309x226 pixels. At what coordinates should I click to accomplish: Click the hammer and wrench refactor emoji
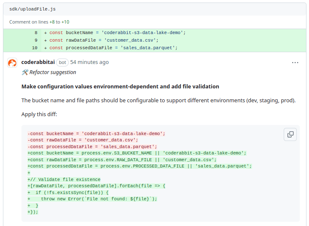click(x=25, y=72)
